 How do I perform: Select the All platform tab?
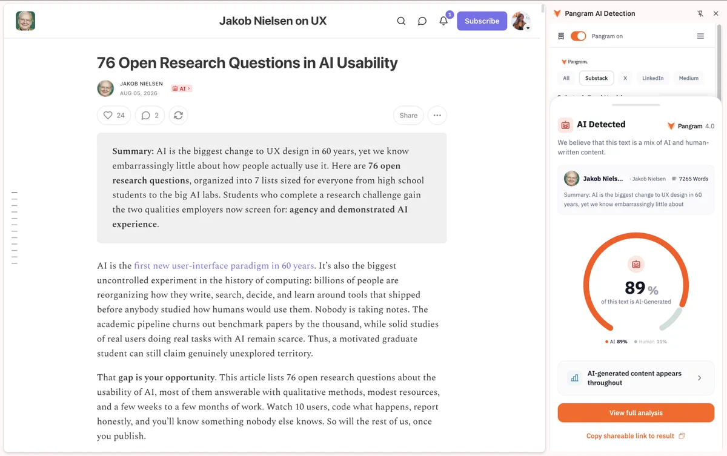pos(566,78)
